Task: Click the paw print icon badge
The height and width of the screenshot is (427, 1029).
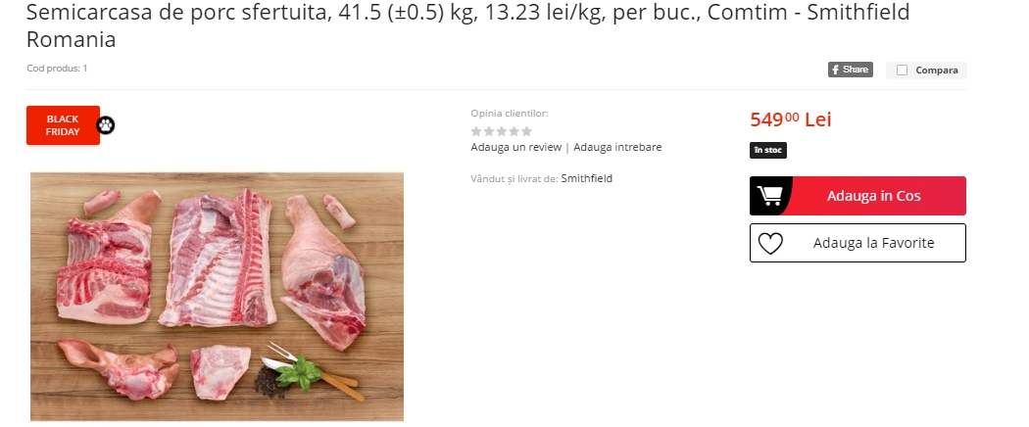Action: tap(106, 125)
